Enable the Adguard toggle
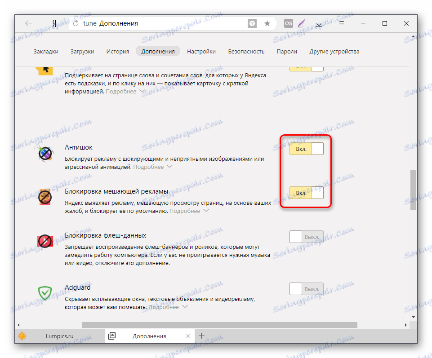The image size is (432, 358). [307, 289]
